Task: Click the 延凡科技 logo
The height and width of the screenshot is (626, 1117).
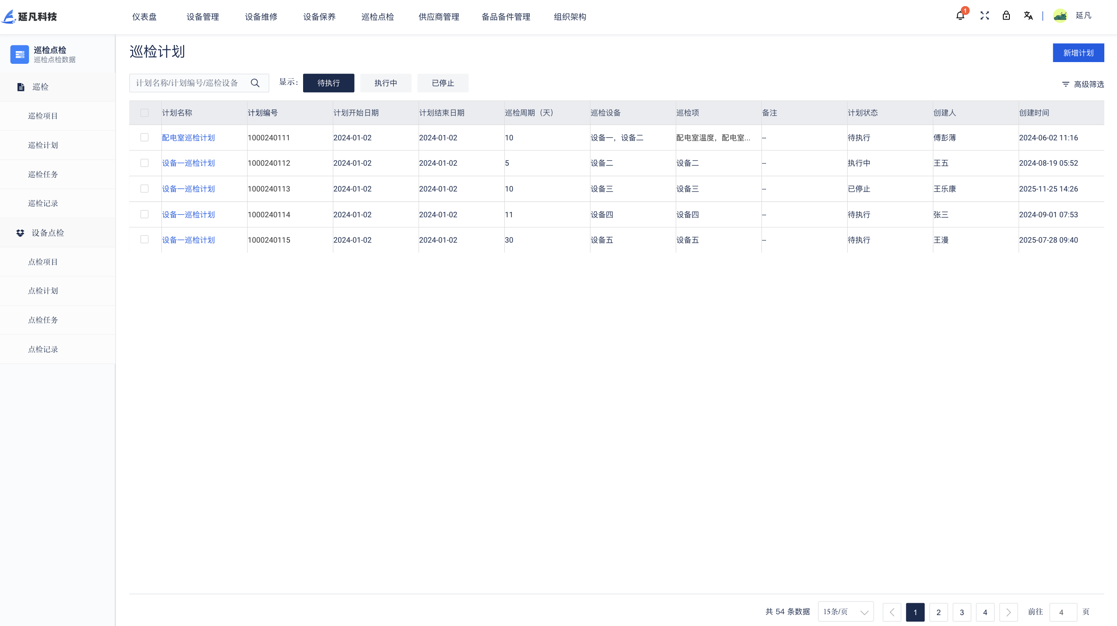Action: tap(30, 17)
